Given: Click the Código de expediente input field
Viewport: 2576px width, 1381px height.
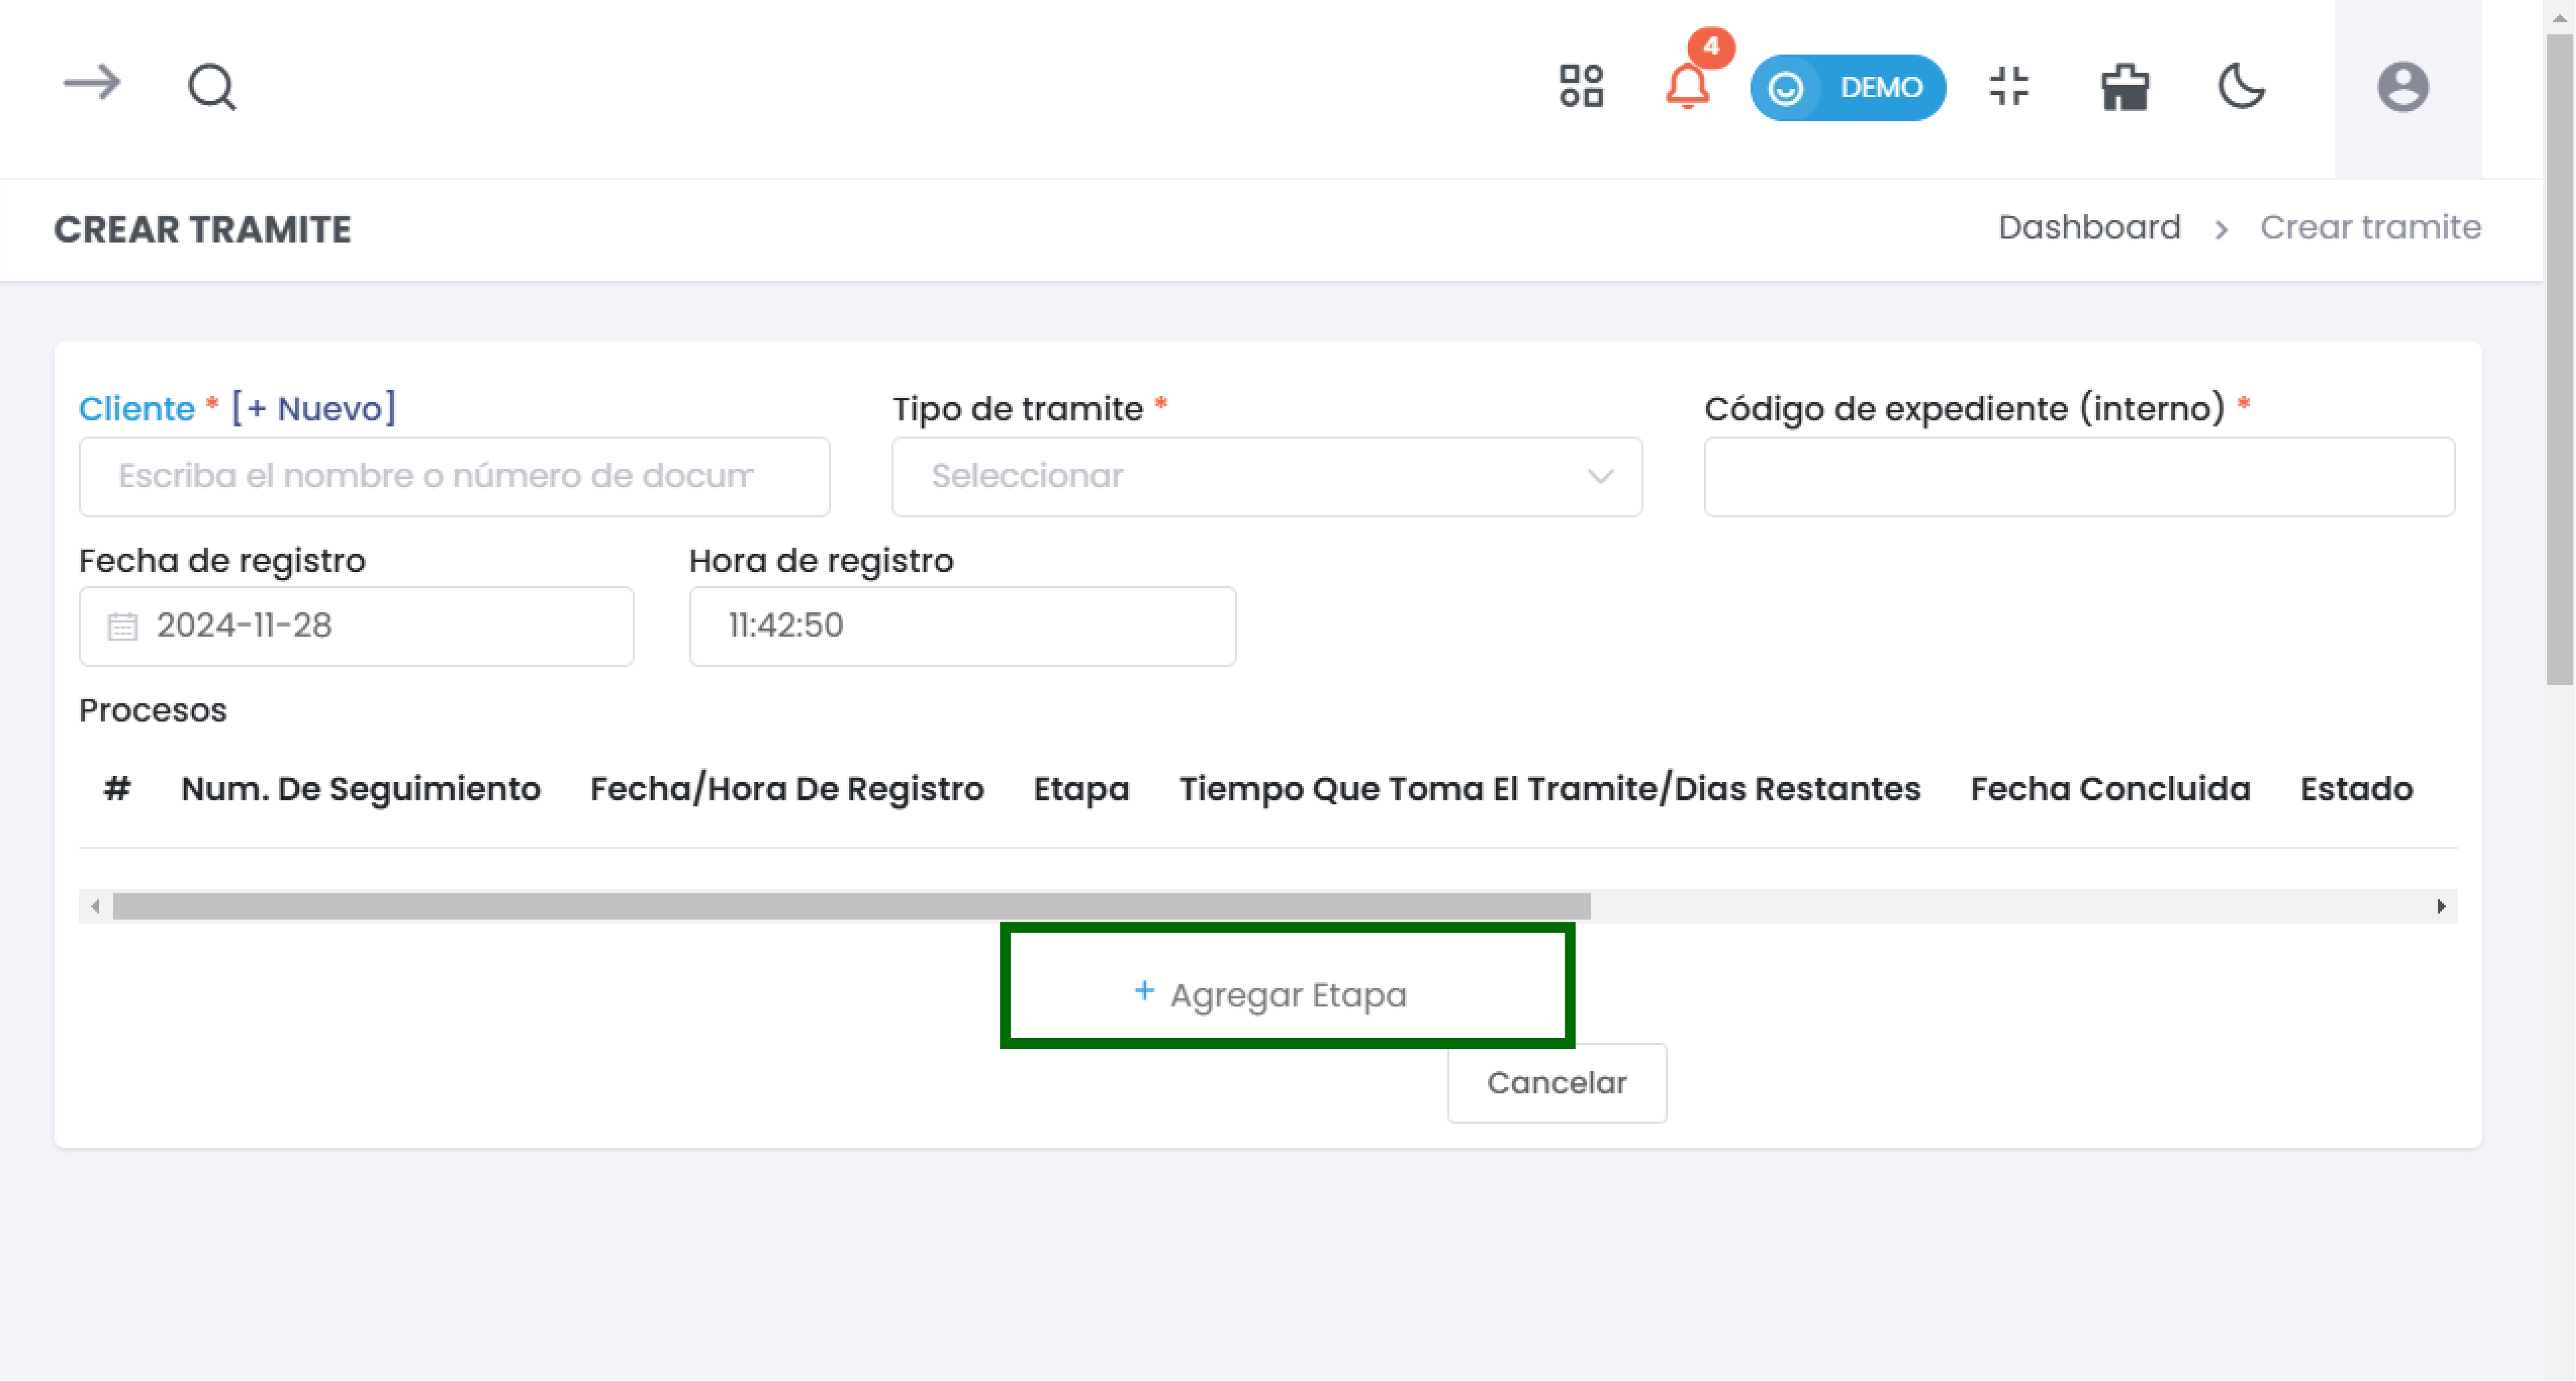Looking at the screenshot, I should 2078,477.
